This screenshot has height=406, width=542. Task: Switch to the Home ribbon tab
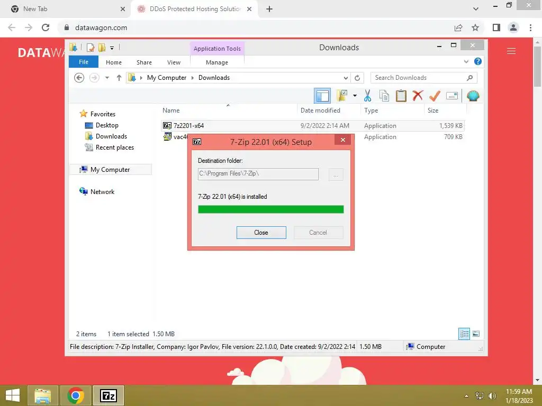pyautogui.click(x=114, y=62)
